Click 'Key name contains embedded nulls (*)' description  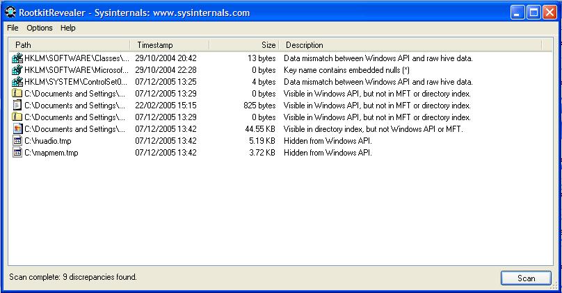[346, 69]
